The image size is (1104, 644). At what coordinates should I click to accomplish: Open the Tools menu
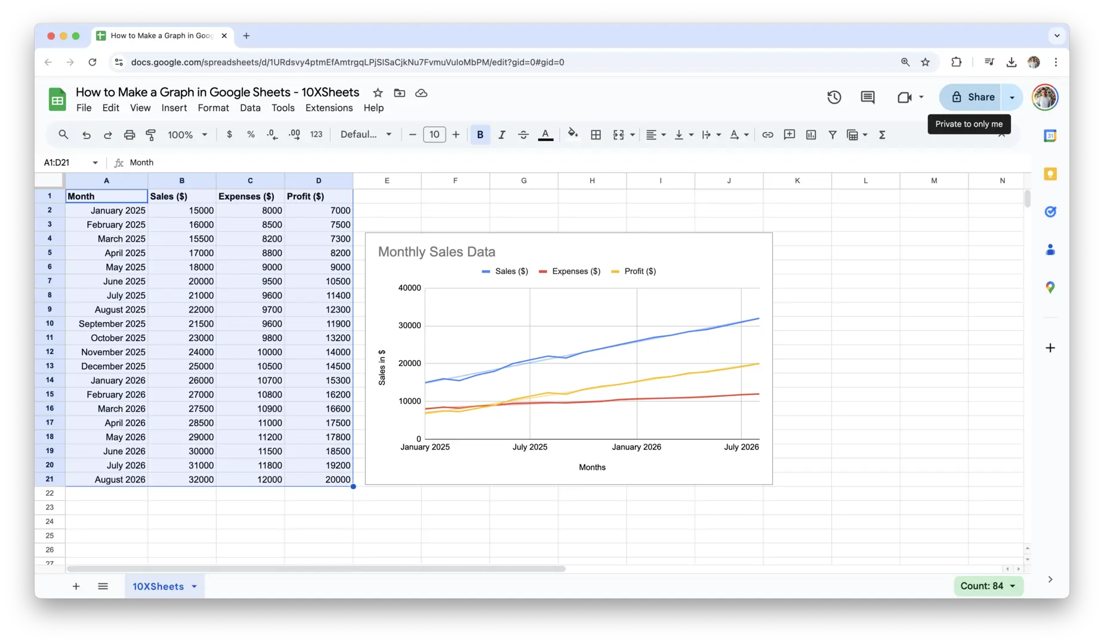283,108
